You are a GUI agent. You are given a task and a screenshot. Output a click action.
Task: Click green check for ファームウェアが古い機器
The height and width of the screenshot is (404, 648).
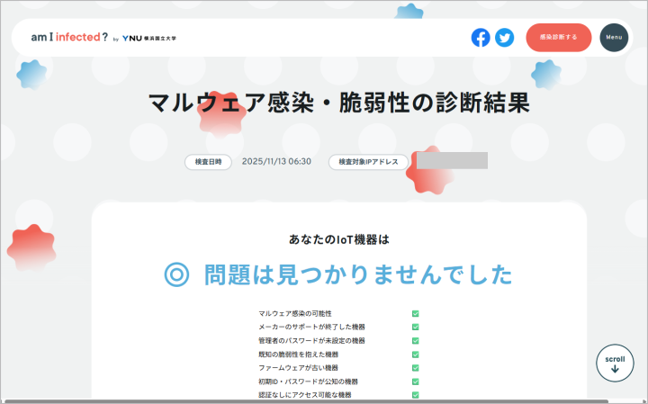coord(416,368)
